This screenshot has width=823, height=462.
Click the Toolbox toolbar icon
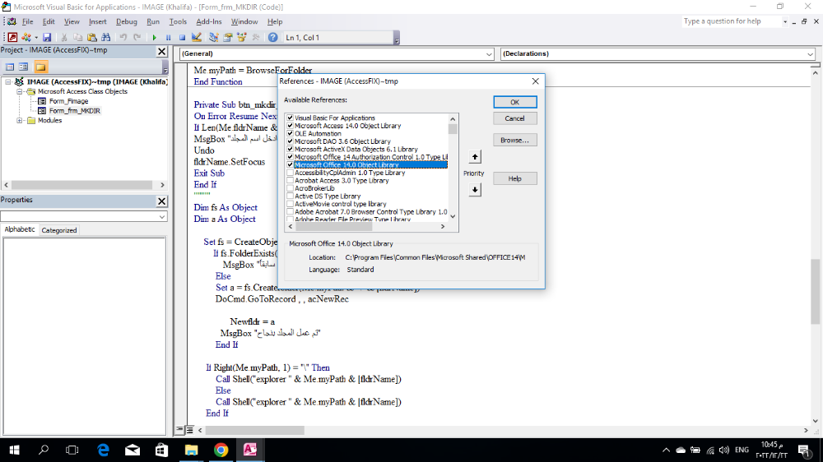coord(256,37)
